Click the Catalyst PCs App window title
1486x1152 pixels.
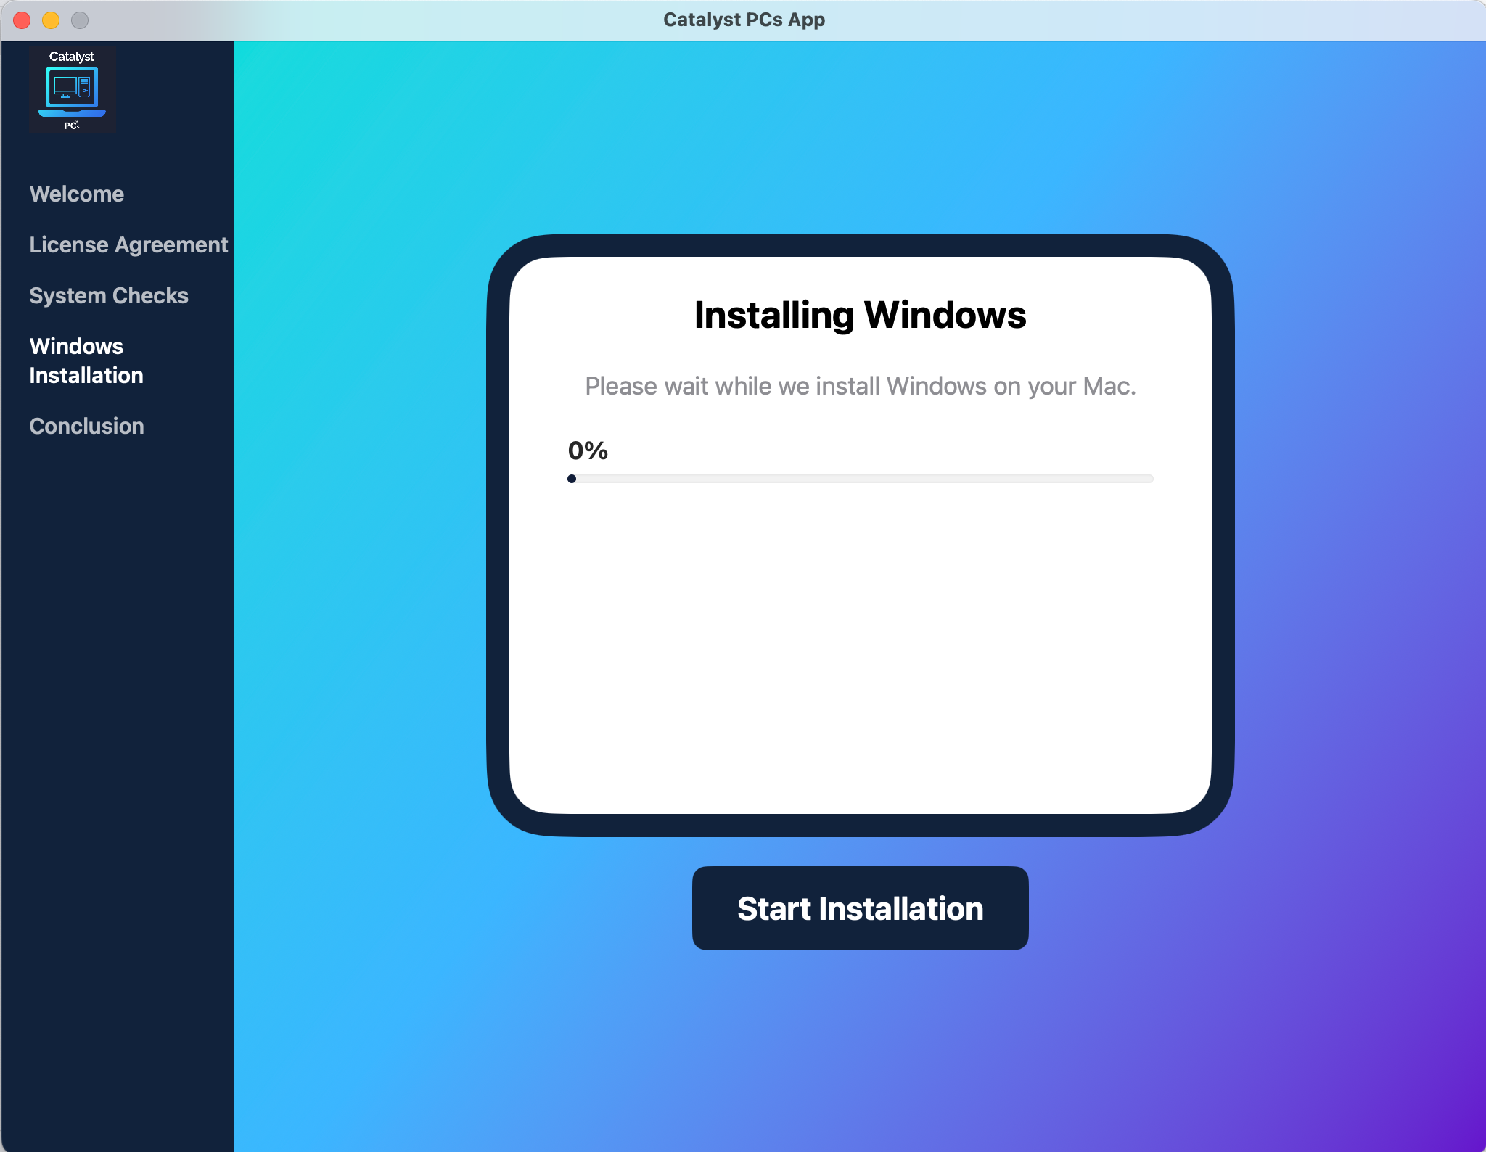click(744, 20)
